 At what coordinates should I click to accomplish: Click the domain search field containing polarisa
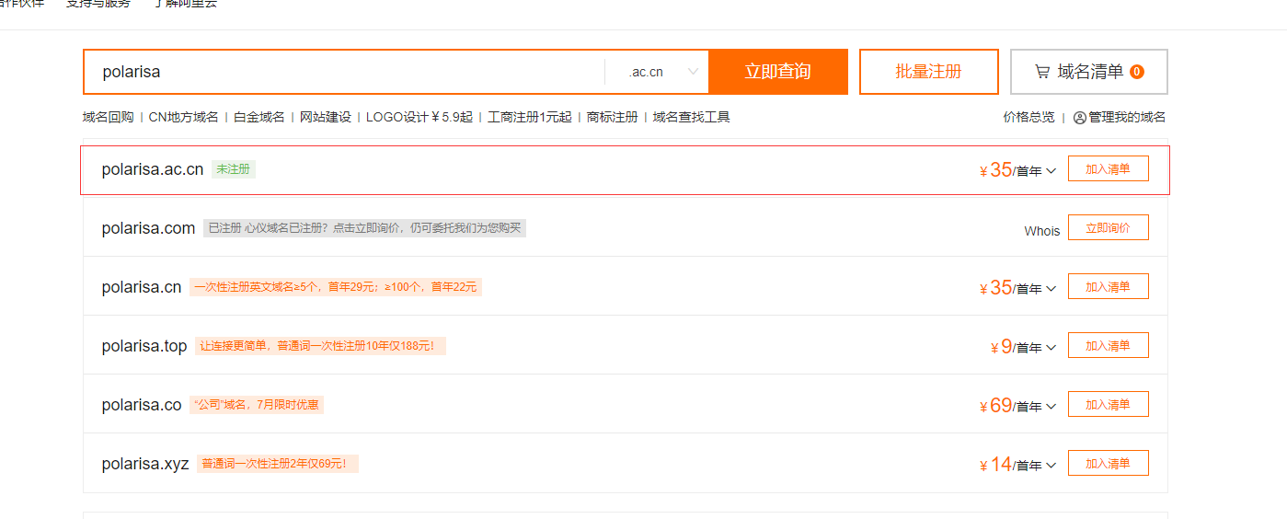(344, 72)
